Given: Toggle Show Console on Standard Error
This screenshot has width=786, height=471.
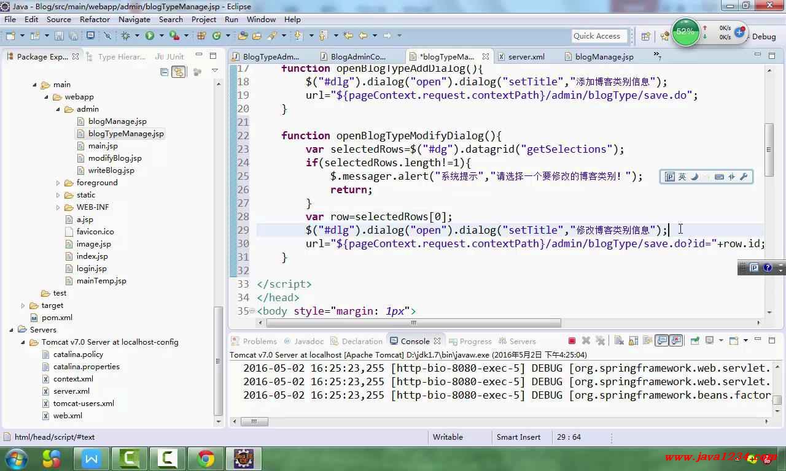Looking at the screenshot, I should pyautogui.click(x=675, y=340).
